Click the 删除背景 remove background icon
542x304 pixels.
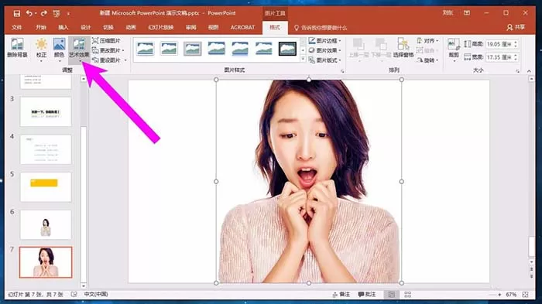tap(17, 48)
